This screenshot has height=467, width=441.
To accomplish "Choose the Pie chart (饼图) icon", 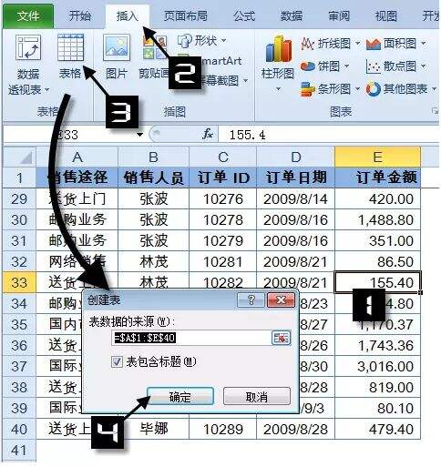I will click(x=308, y=66).
